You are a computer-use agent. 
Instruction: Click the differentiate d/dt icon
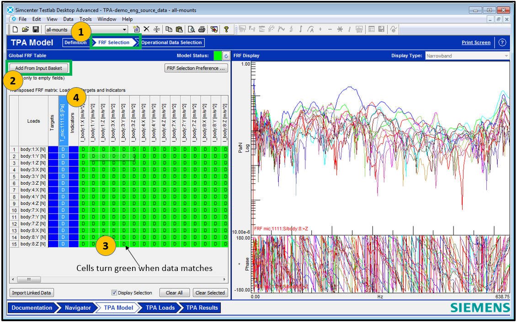(x=291, y=29)
